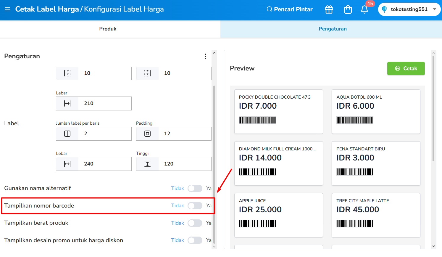Click the IDR 7.000 price text
Screen dimensions: 442x257
[258, 106]
